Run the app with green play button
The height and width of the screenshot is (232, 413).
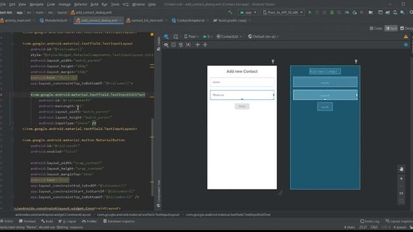click(x=310, y=12)
